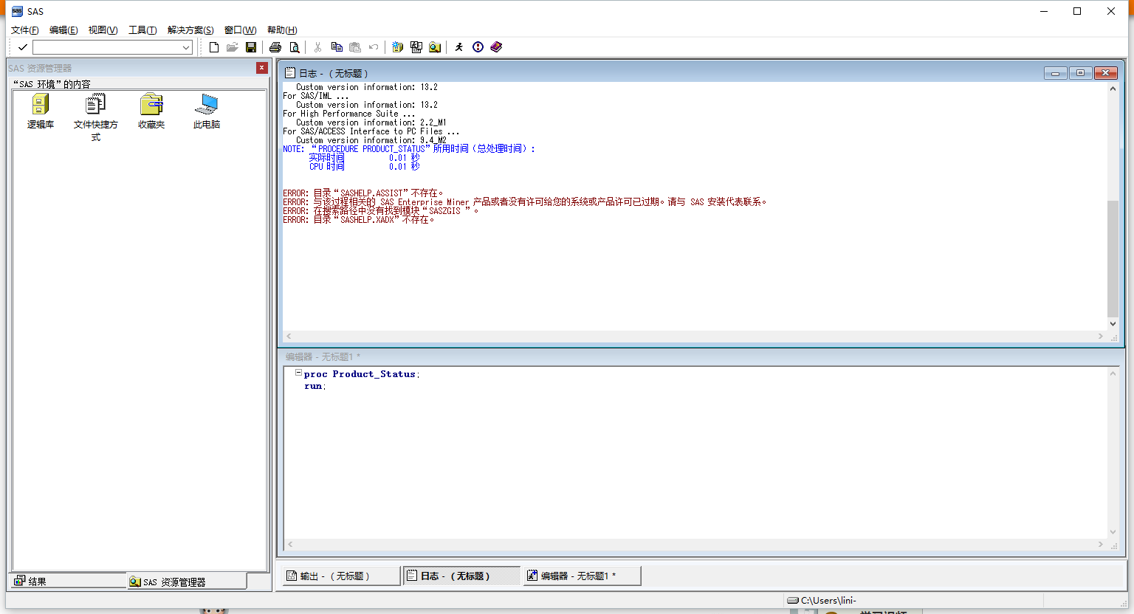Click the 'For High Performance Suite ...' log line
This screenshot has height=614, width=1134.
coord(349,114)
